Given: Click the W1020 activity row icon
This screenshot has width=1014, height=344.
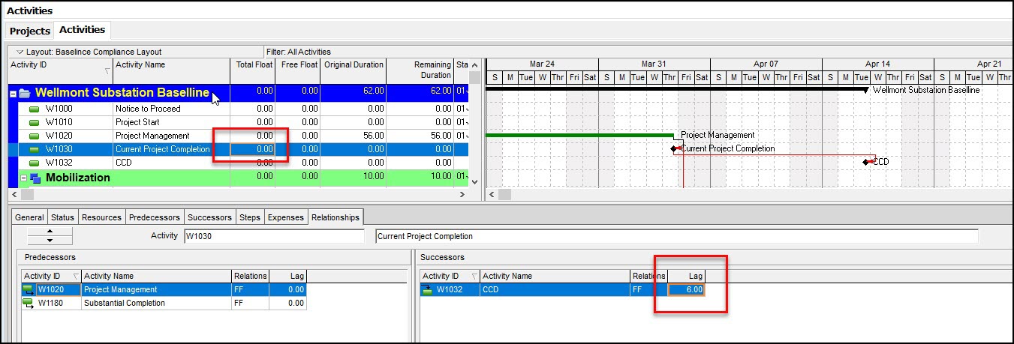Looking at the screenshot, I should pos(34,136).
